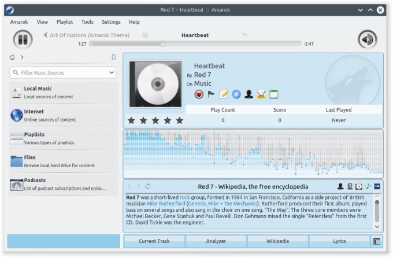
Task: Switch to the Lyrics applet tab
Action: point(339,241)
